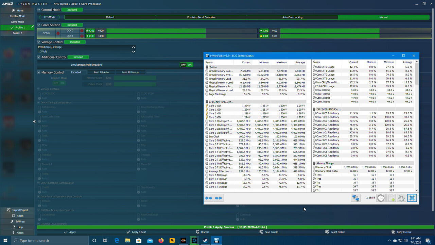Open Firefox from the taskbar
Screen dimensions: 435x245
tap(161, 240)
